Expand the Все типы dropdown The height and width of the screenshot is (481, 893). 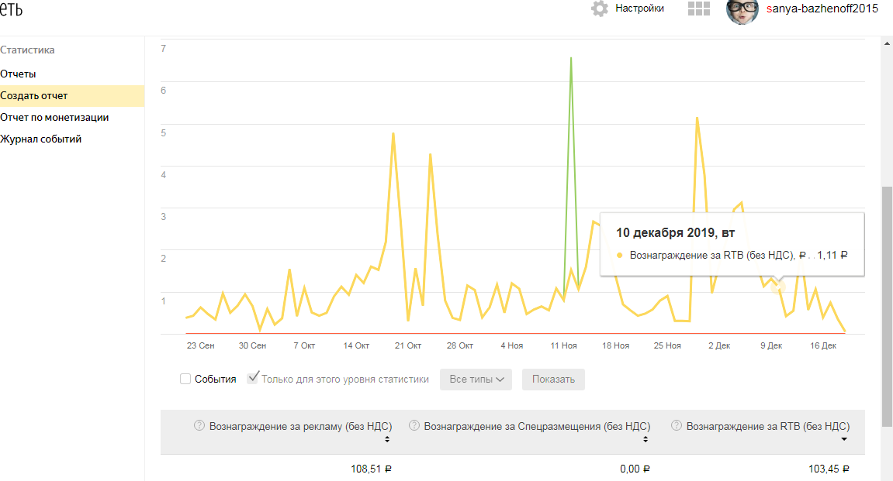point(476,380)
